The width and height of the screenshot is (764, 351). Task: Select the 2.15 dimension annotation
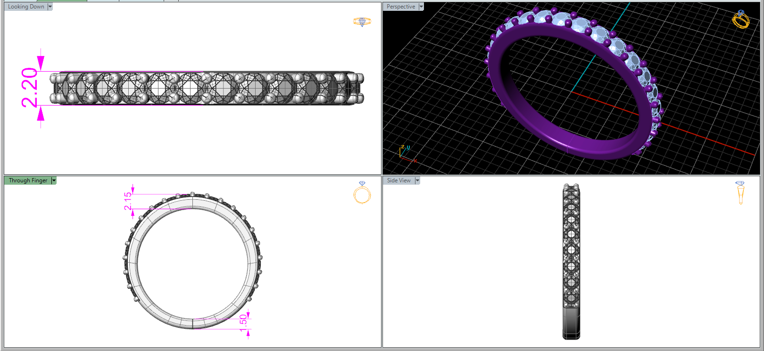(128, 201)
